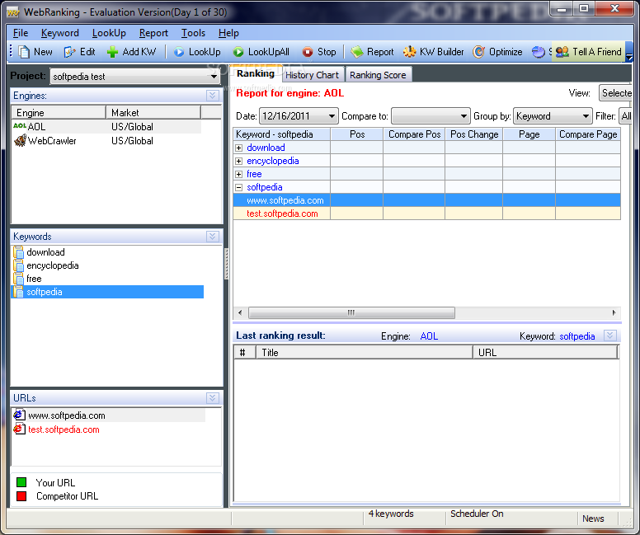Click the scroll right arrow
The width and height of the screenshot is (640, 535).
point(614,313)
